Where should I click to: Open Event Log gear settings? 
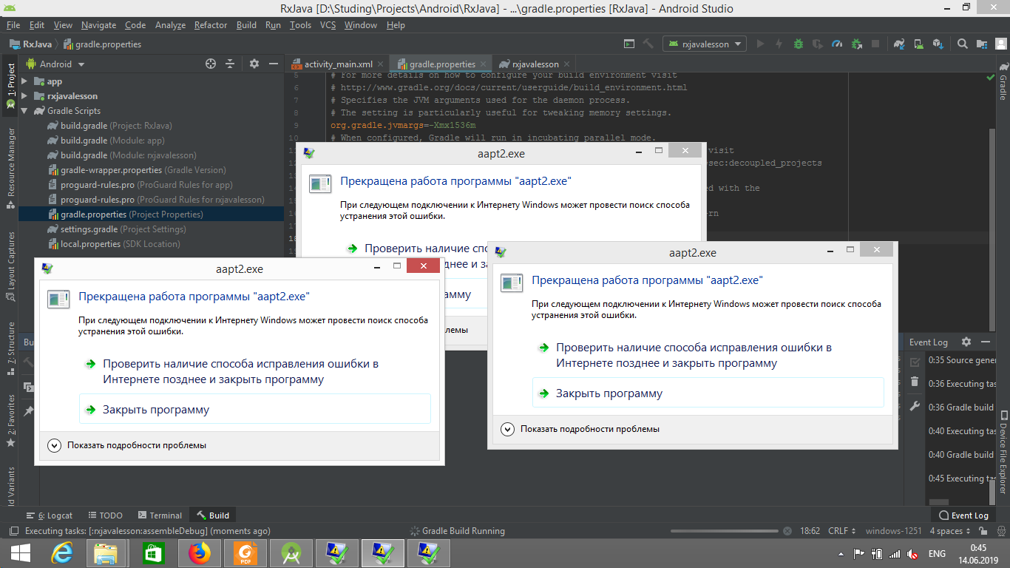[966, 342]
